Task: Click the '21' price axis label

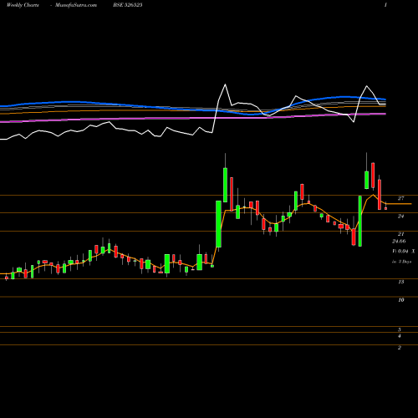Action: click(400, 234)
